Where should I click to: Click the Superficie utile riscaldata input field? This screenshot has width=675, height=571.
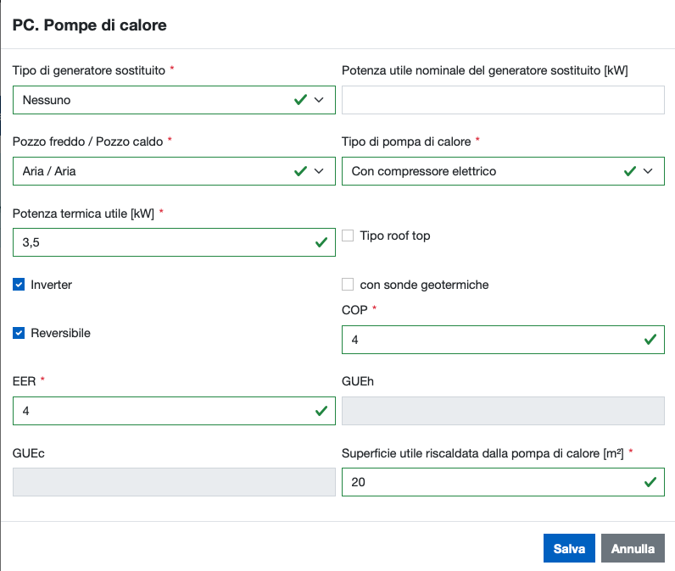(490, 482)
